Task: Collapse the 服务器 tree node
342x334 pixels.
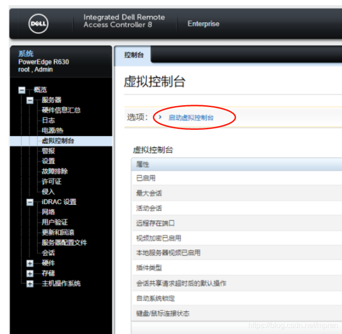Action: [x=30, y=100]
